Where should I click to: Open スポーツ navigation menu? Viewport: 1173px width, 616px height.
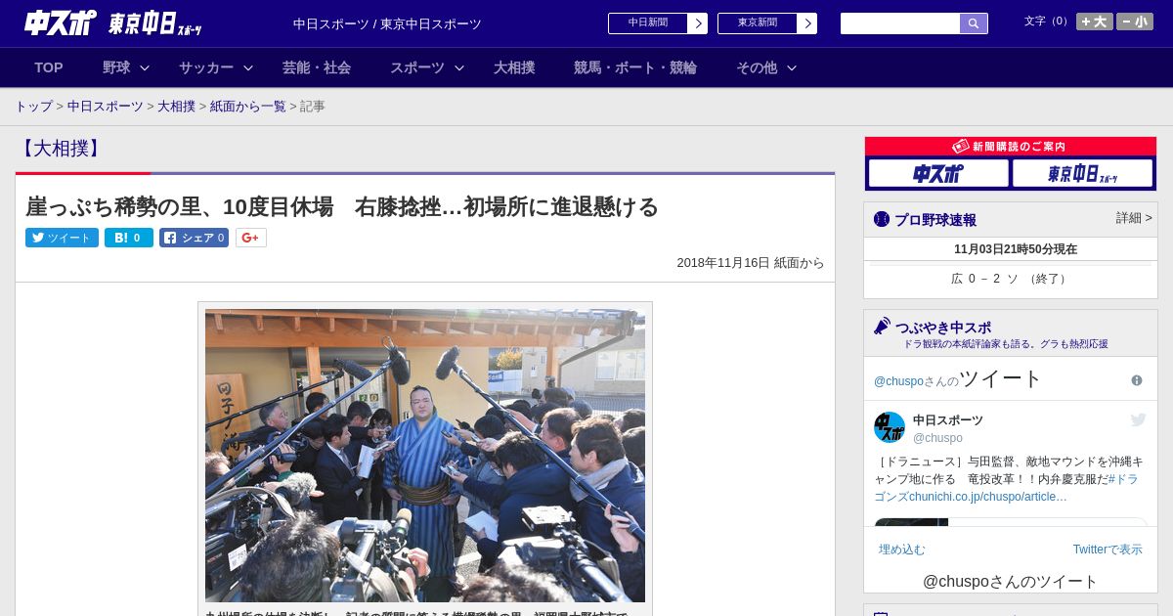[x=417, y=67]
